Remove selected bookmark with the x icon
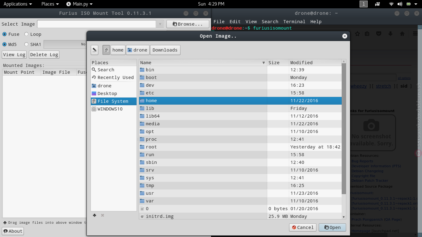 click(103, 215)
